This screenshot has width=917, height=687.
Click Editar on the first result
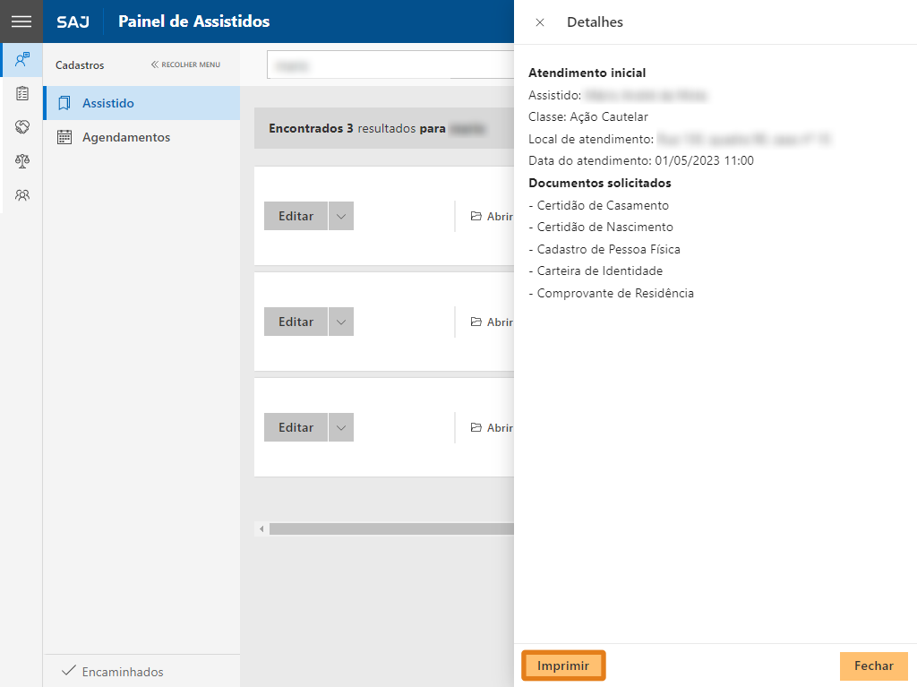coord(296,216)
